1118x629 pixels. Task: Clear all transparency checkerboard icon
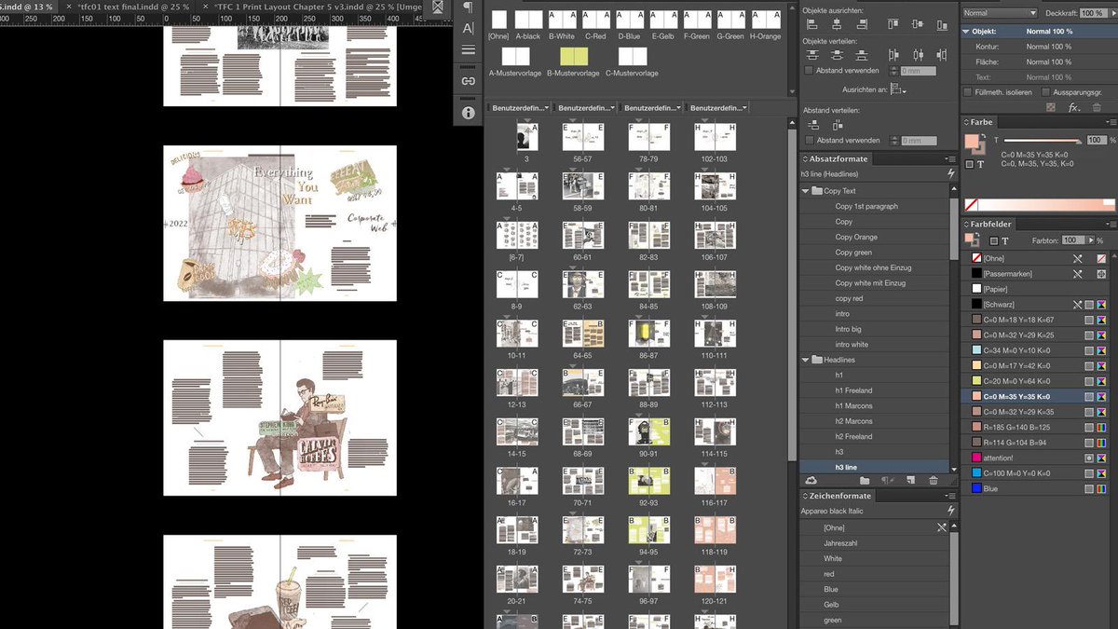1051,108
